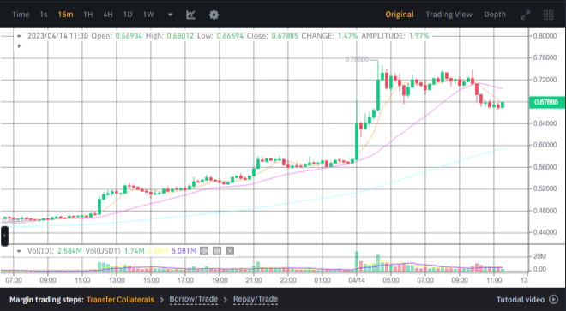Click the 21:00 time axis label

tap(254, 280)
